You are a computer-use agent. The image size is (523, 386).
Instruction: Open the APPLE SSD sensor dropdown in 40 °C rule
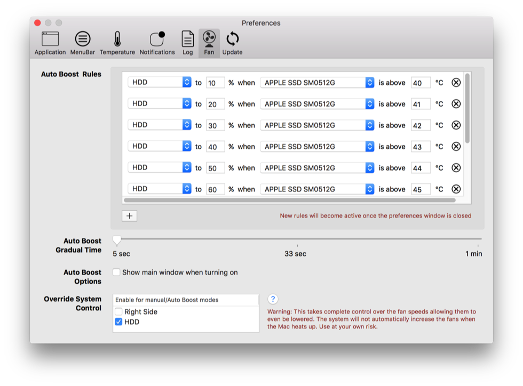pos(317,82)
